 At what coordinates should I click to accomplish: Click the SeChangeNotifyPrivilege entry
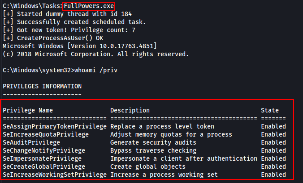[x=44, y=150]
